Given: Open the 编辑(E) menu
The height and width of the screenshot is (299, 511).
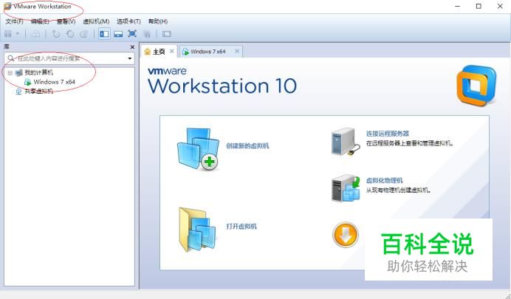Looking at the screenshot, I should point(40,21).
